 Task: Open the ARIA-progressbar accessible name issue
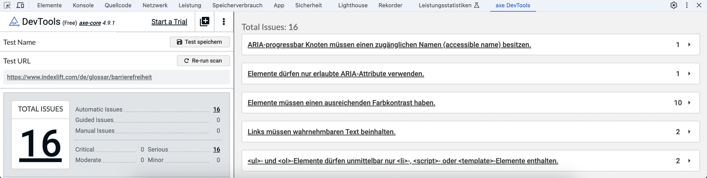389,44
